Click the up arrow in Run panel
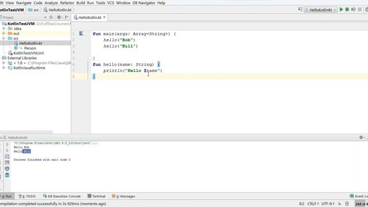Image resolution: width=368 pixels, height=207 pixels. [x=7, y=144]
